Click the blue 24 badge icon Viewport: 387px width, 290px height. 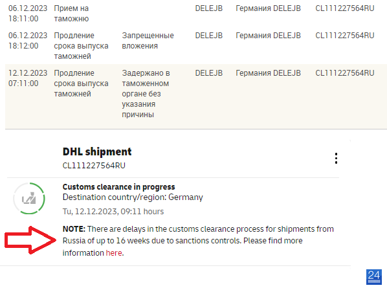374,277
